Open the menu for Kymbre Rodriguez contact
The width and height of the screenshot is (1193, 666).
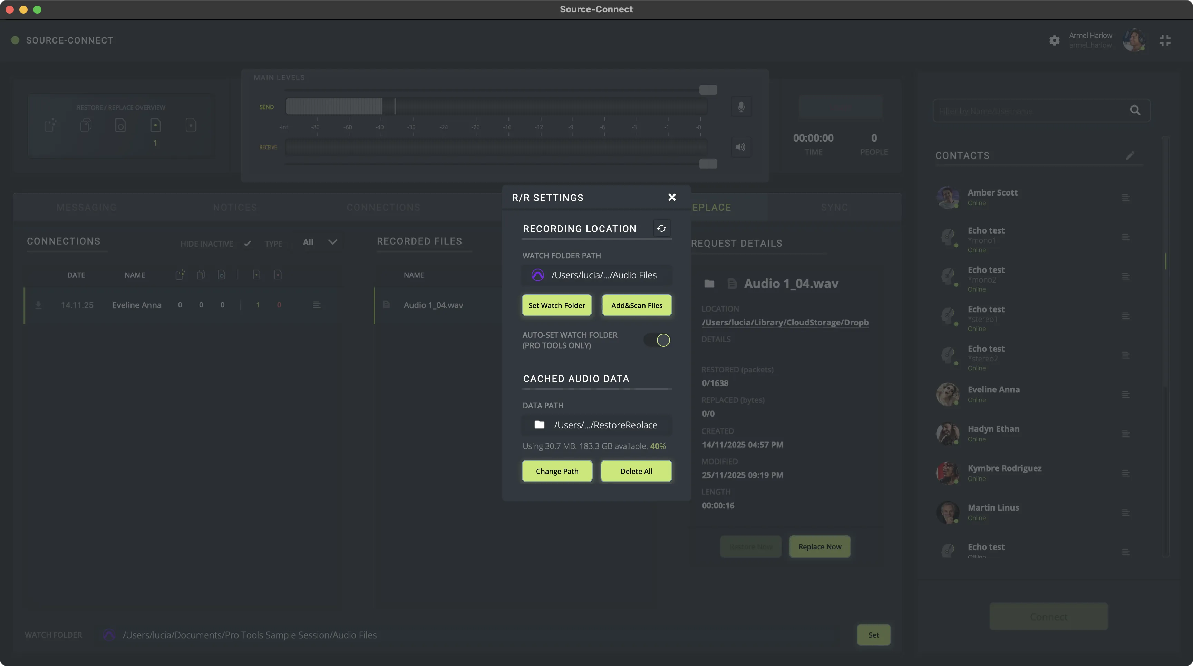[1126, 474]
